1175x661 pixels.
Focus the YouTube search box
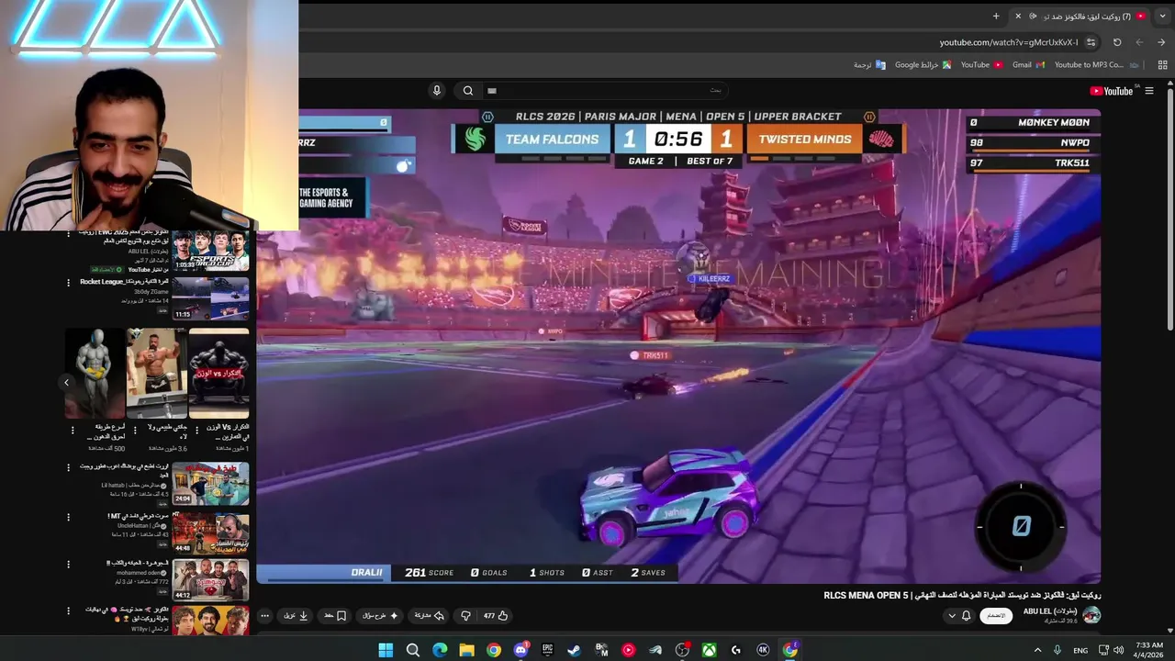606,90
